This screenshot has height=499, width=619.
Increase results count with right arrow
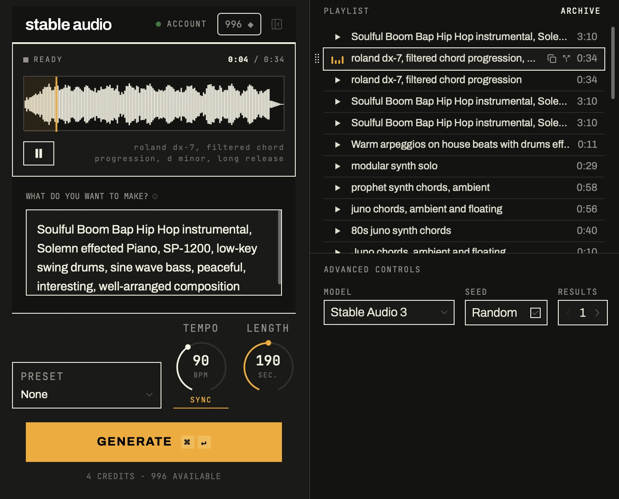coord(597,313)
